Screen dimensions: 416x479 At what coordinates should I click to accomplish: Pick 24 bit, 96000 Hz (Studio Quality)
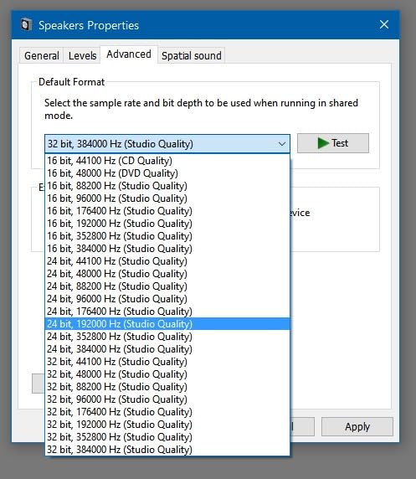[167, 299]
